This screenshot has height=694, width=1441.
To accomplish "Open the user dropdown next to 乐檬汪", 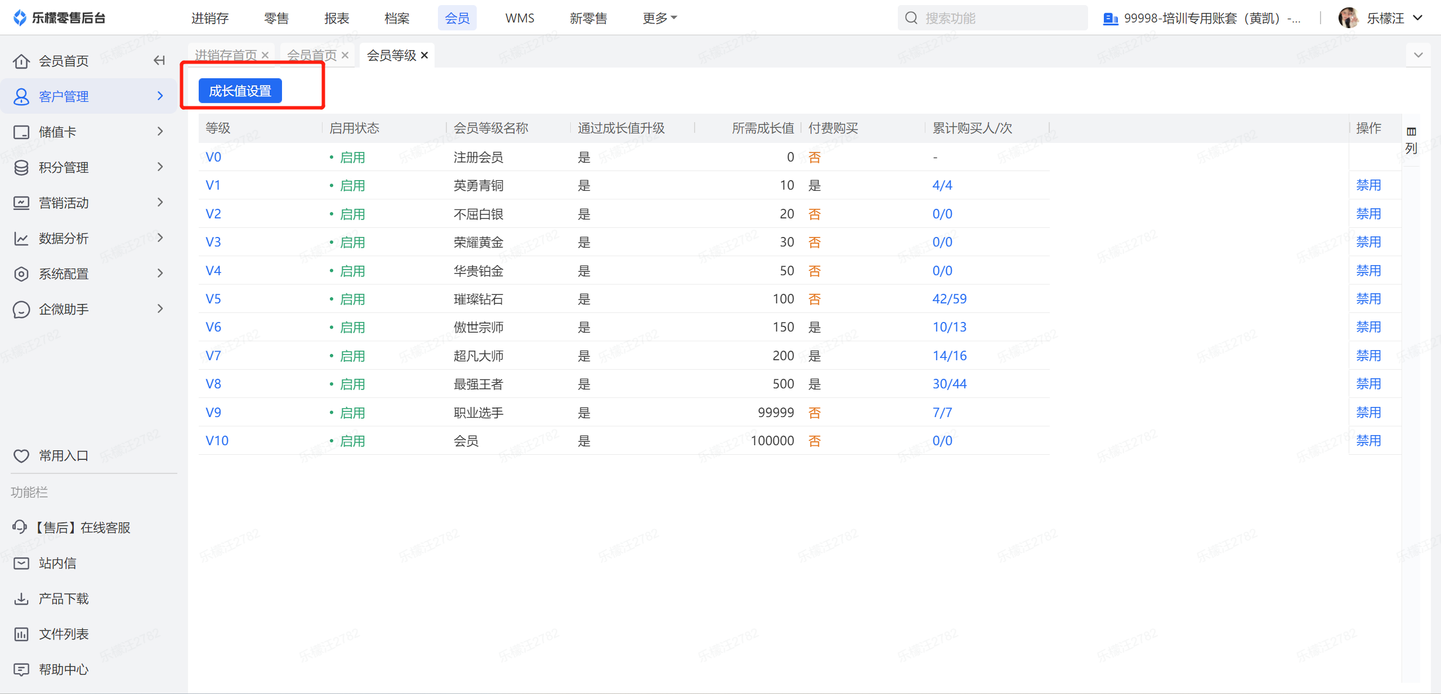I will (x=1418, y=18).
